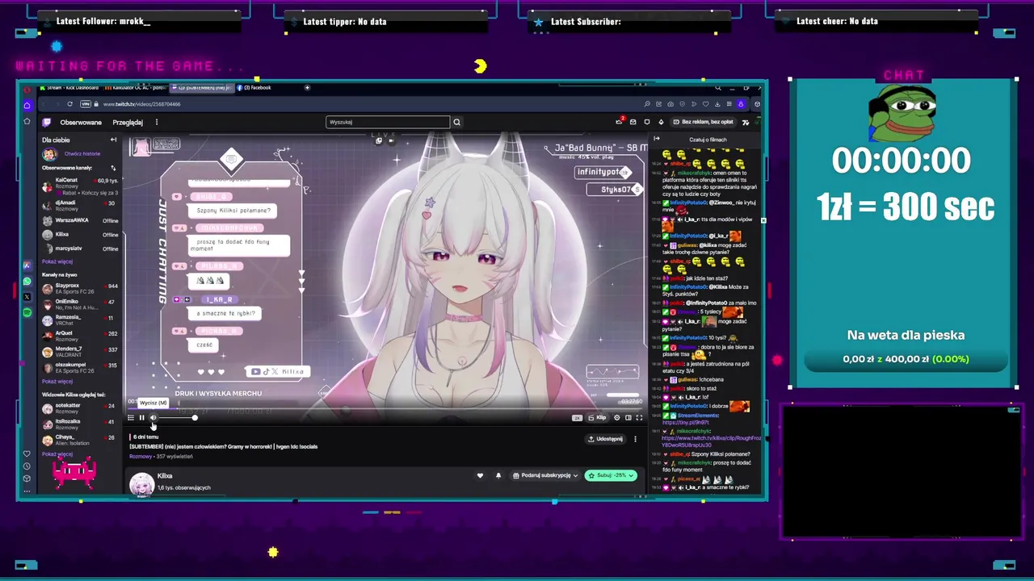This screenshot has height=581, width=1034.
Task: Open the WarszaAWKA channel in sidebar
Action: (x=80, y=220)
